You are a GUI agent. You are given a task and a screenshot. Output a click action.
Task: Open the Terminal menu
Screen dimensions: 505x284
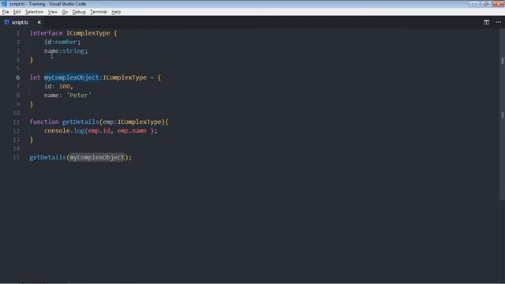point(98,12)
